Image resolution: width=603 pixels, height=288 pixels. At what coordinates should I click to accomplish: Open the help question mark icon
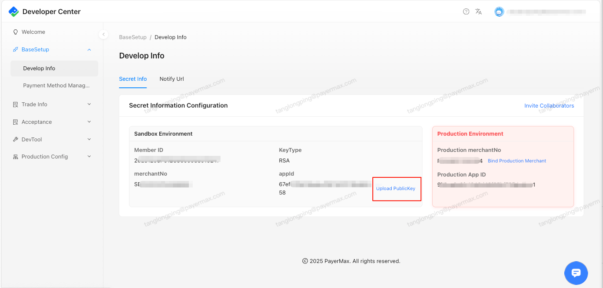click(466, 12)
